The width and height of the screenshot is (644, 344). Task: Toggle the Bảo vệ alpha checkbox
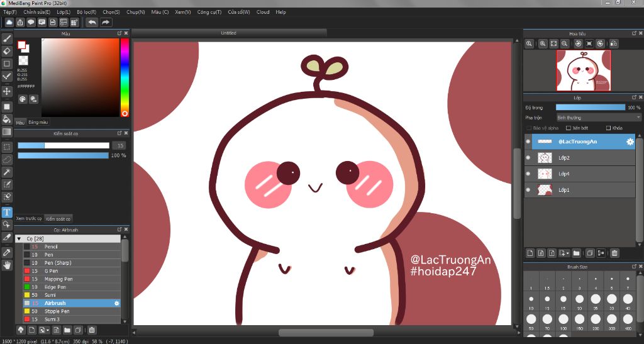pos(529,128)
